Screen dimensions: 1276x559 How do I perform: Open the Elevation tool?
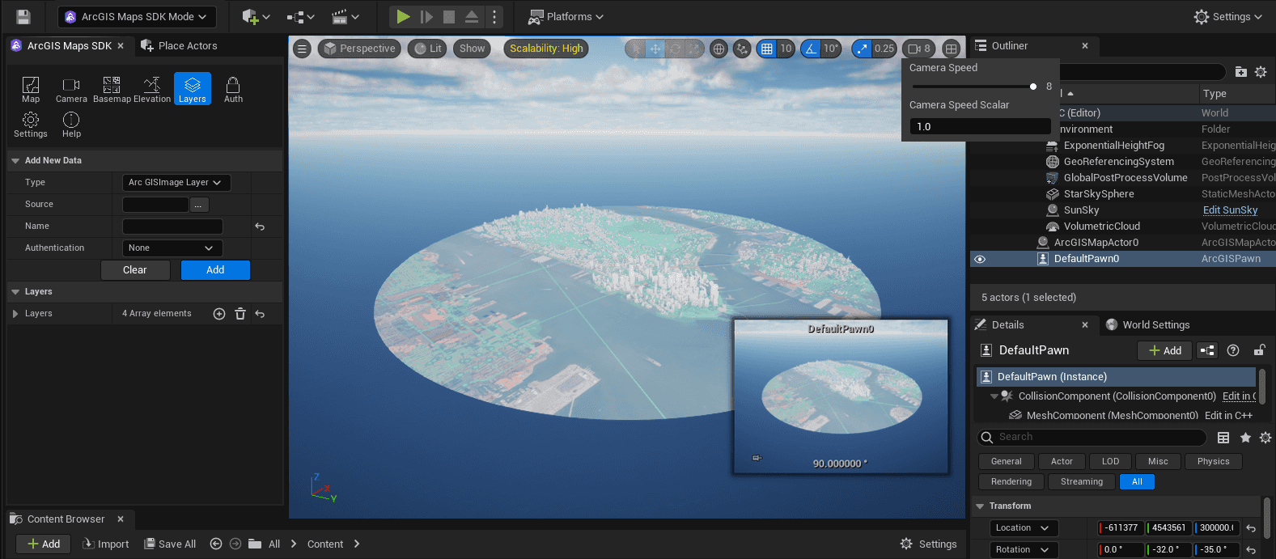[152, 89]
